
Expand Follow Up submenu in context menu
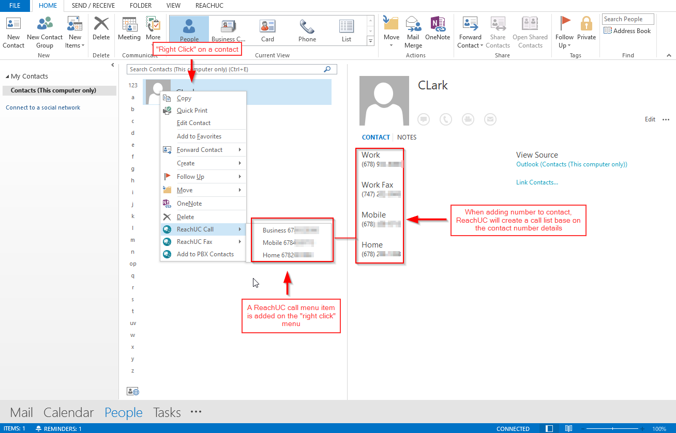[203, 177]
